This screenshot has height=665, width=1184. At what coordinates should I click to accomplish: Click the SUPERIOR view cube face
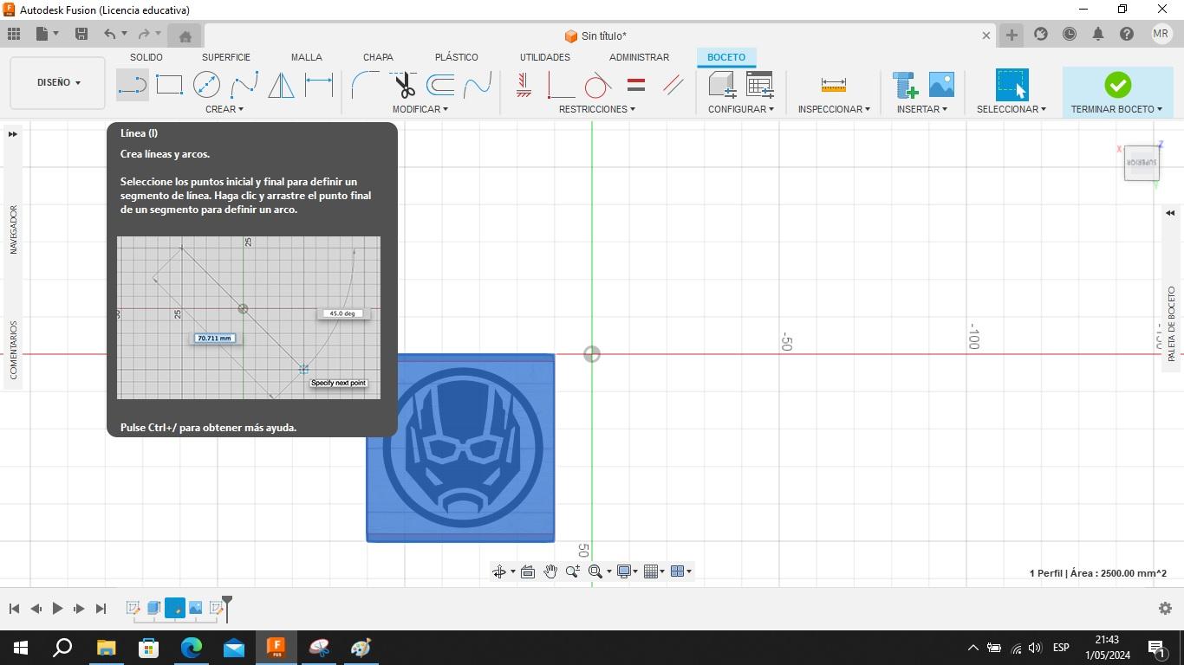click(1142, 163)
